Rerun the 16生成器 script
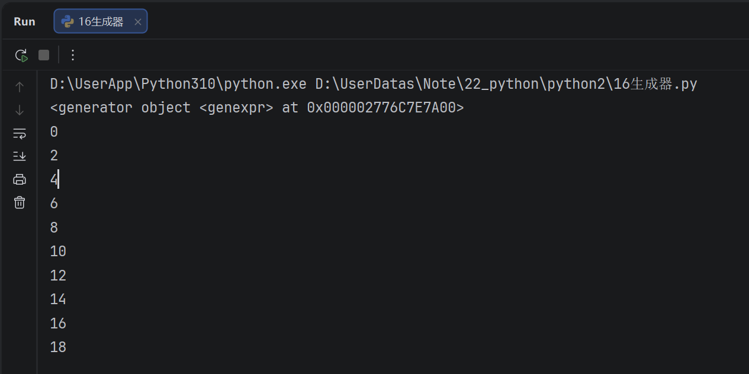 (21, 56)
